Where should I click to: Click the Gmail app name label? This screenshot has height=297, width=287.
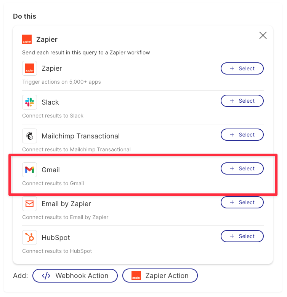point(51,170)
